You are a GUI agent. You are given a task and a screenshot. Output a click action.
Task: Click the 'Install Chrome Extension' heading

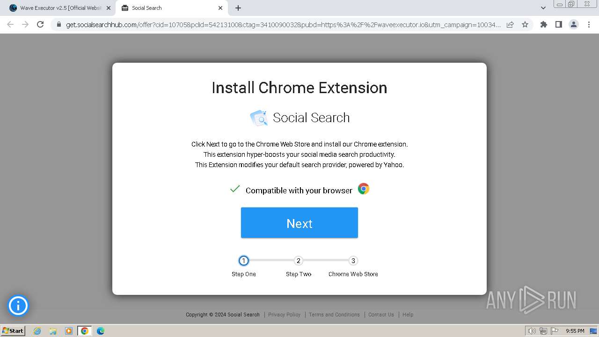pos(299,88)
